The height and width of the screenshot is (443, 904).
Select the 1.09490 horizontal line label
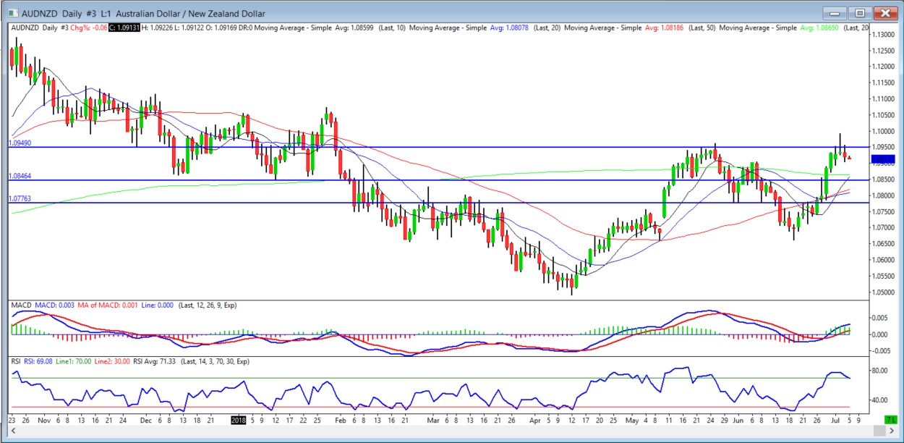click(20, 143)
